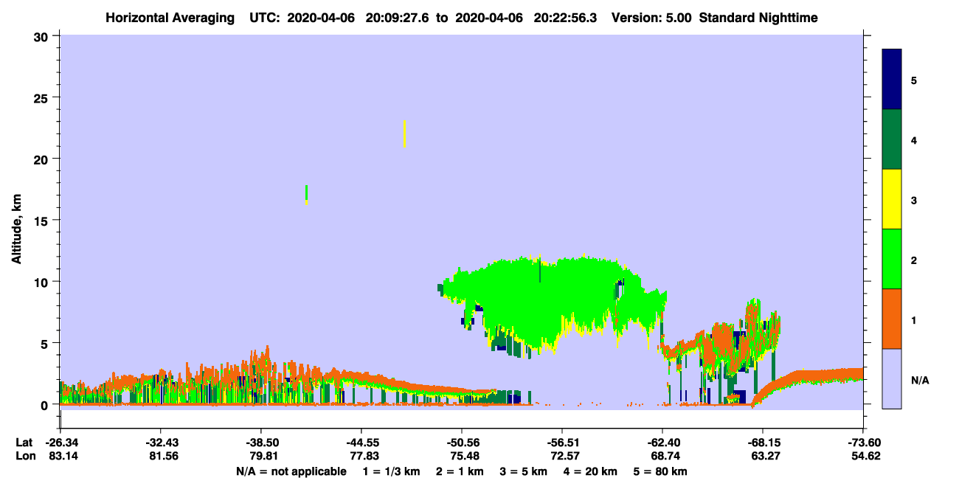
Task: Click the y-axis tick label 10
Action: tap(43, 282)
